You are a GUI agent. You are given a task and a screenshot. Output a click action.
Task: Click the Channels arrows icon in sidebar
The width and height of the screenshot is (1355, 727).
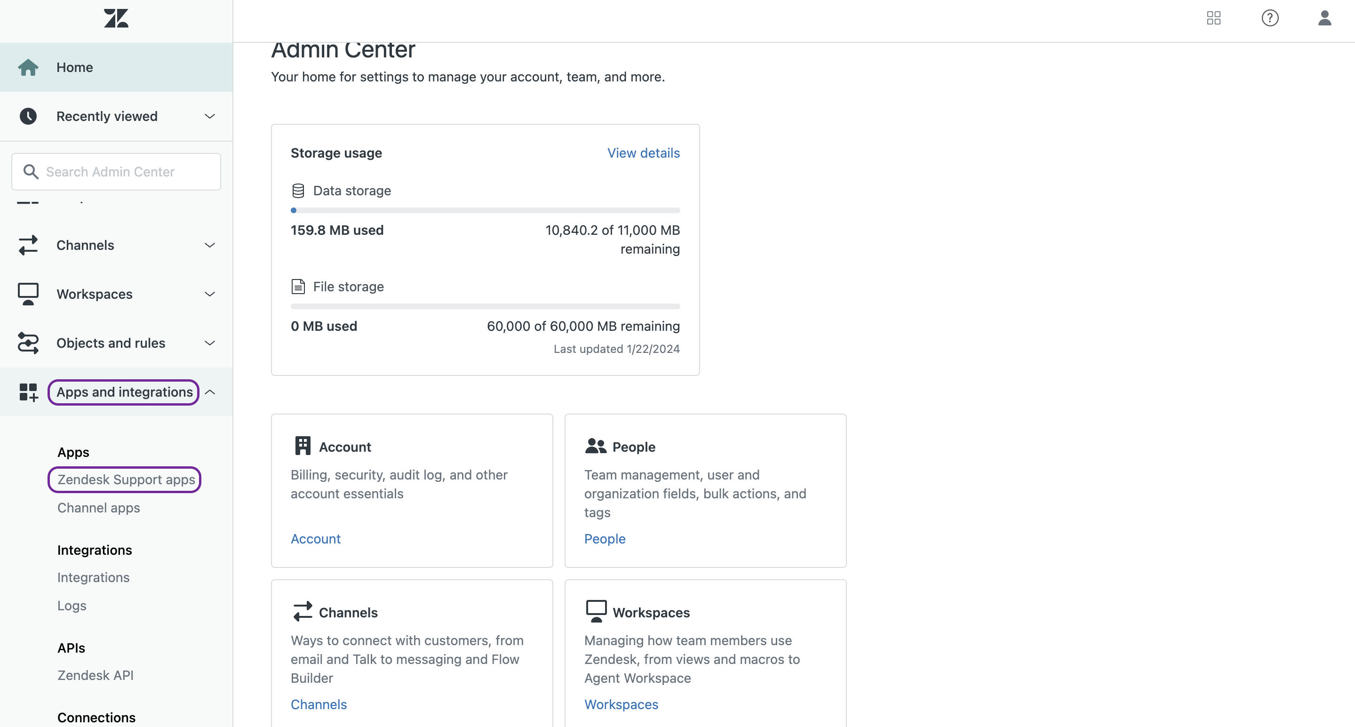(28, 245)
